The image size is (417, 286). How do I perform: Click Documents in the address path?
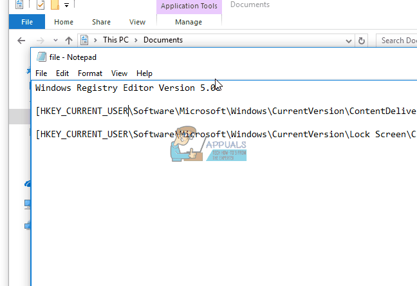click(x=163, y=40)
